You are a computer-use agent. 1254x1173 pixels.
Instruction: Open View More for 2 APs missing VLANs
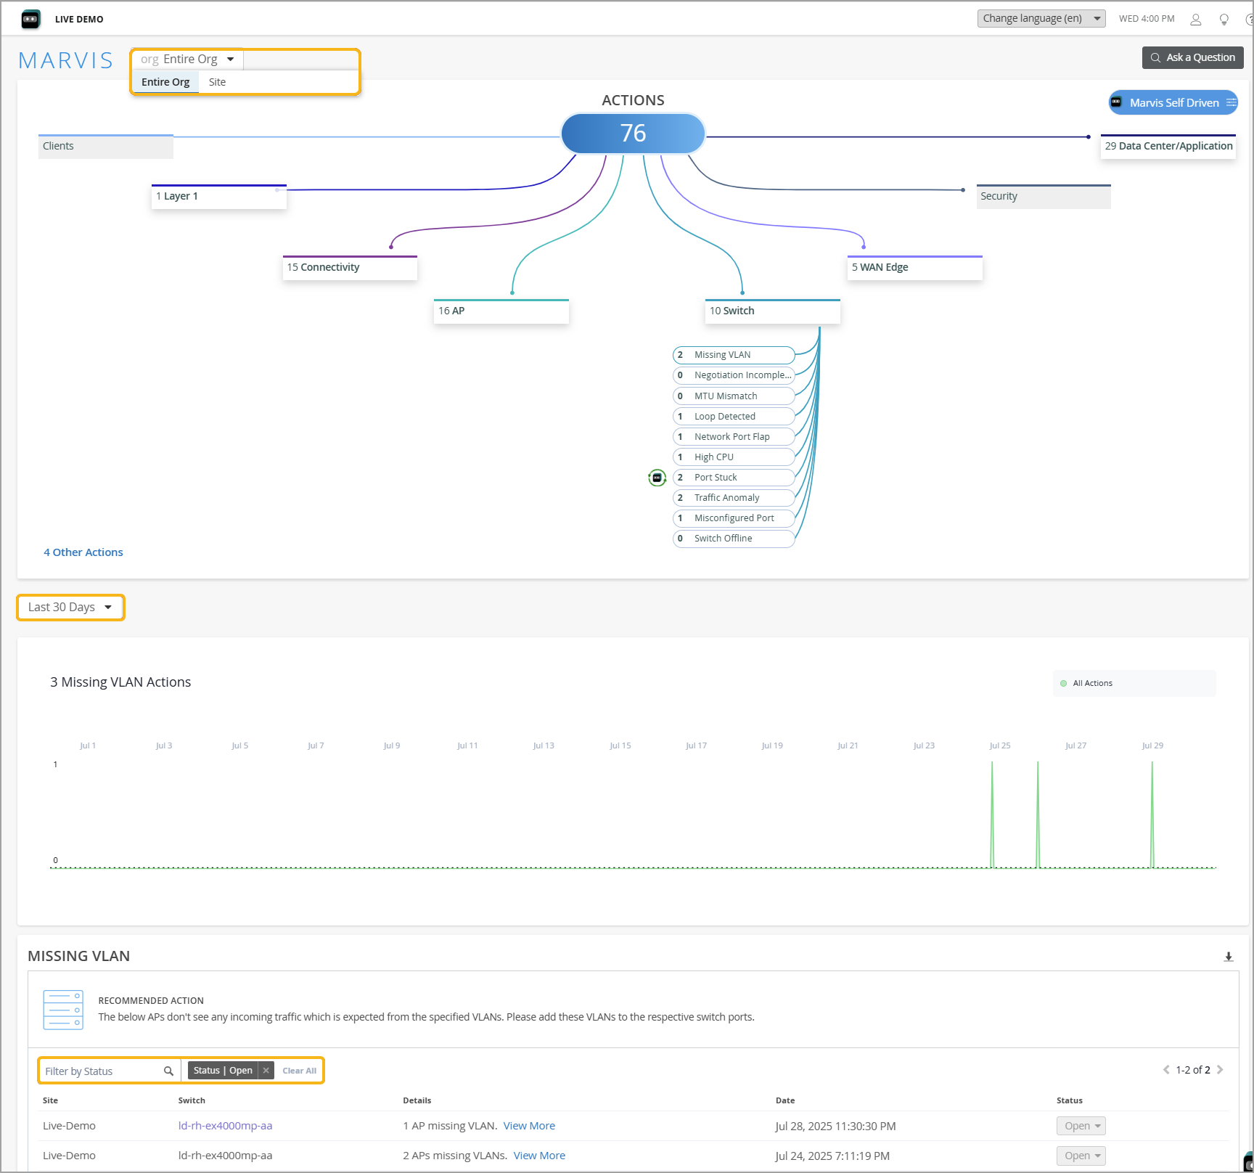[x=539, y=1156]
